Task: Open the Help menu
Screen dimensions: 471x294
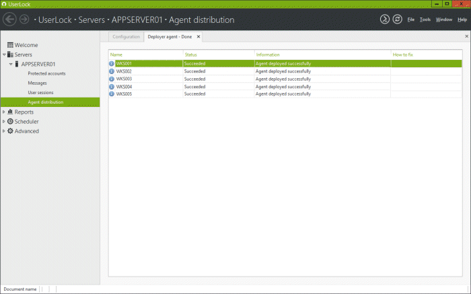Action: coord(462,20)
